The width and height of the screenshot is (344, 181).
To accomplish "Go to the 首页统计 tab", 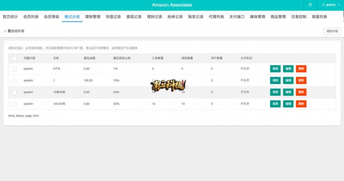I will (10, 17).
